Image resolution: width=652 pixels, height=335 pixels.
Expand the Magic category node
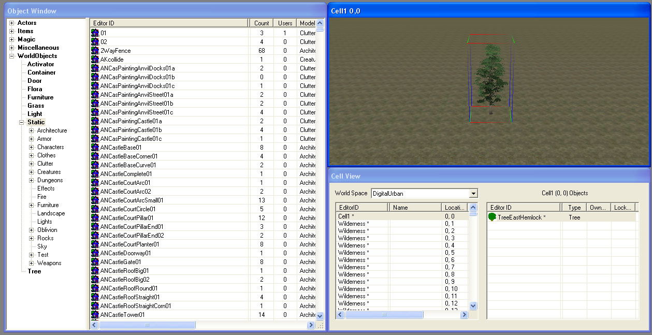click(x=12, y=39)
